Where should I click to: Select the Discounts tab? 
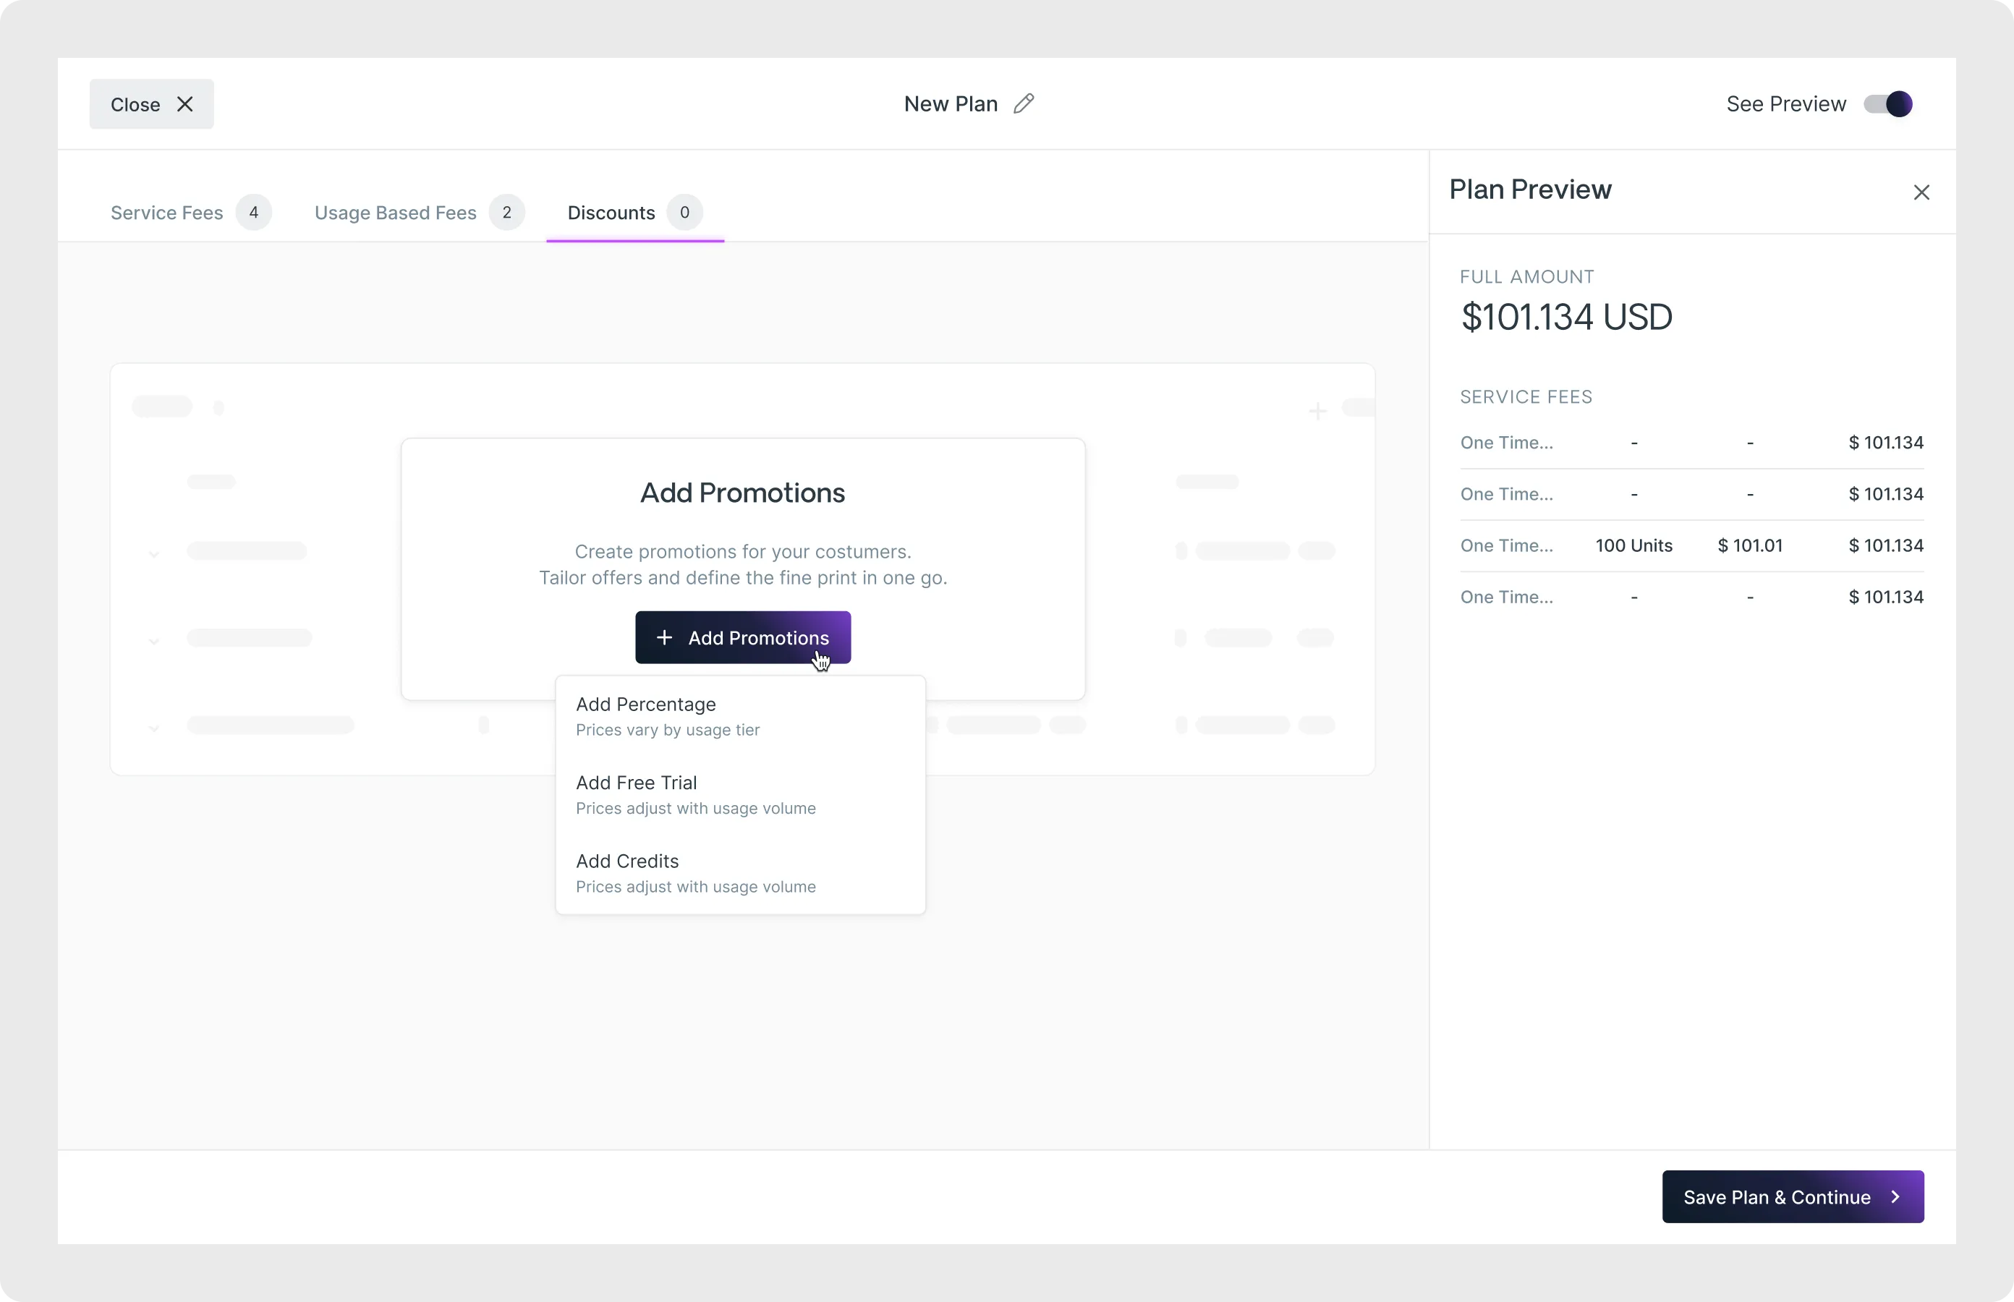tap(611, 212)
